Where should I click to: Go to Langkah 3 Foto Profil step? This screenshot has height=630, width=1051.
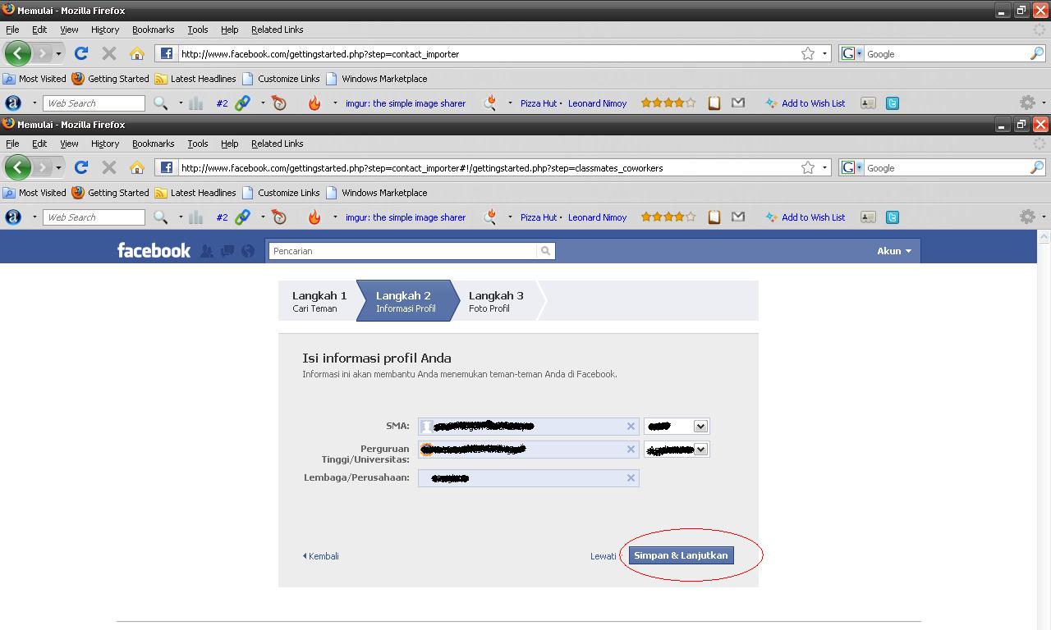496,301
